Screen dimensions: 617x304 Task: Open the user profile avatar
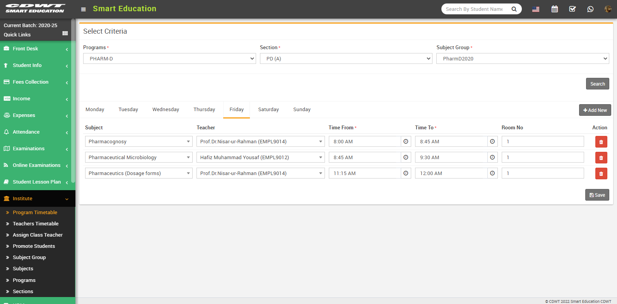608,9
